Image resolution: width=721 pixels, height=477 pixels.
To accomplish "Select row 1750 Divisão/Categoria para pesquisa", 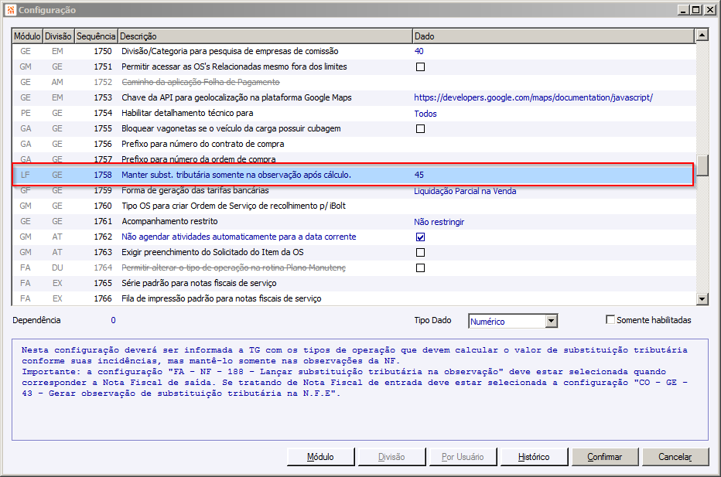I will click(x=353, y=51).
